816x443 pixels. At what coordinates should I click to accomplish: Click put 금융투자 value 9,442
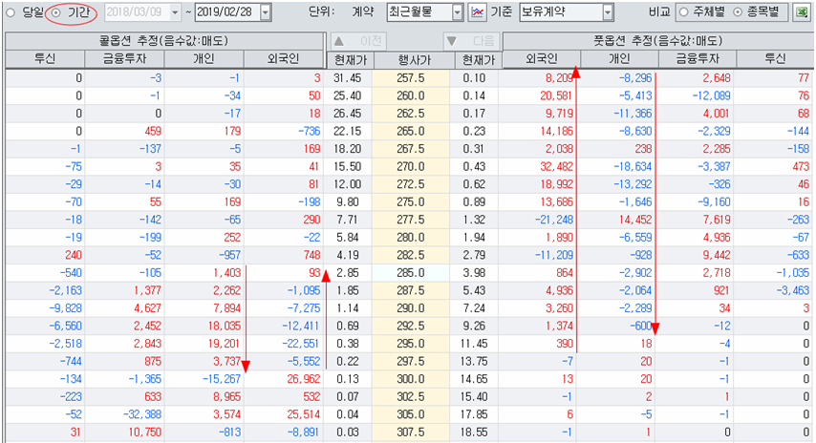coord(717,255)
